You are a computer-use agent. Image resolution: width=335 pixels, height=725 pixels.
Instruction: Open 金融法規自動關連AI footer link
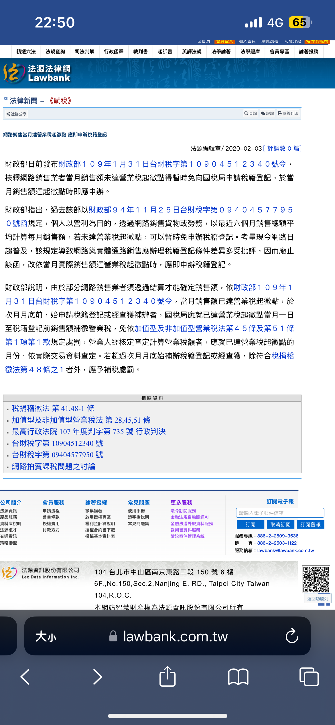[189, 517]
